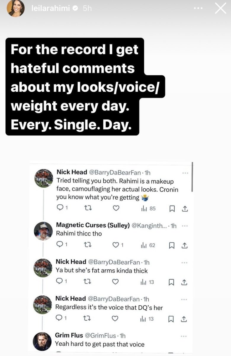Open more options on Grim Flus tweet

coord(184,336)
